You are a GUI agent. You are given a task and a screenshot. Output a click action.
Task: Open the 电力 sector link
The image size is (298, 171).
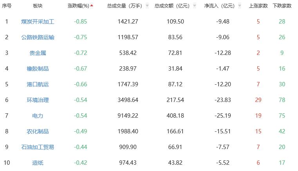click(x=38, y=116)
